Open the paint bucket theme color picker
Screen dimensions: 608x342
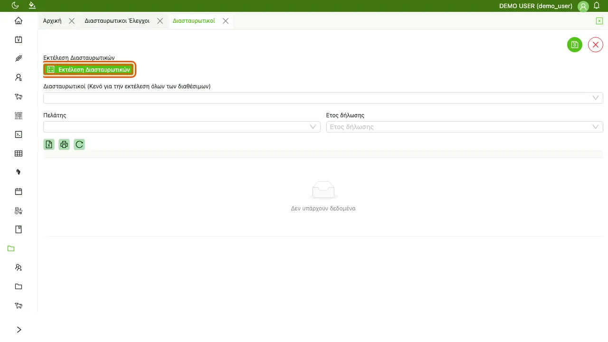pos(32,6)
